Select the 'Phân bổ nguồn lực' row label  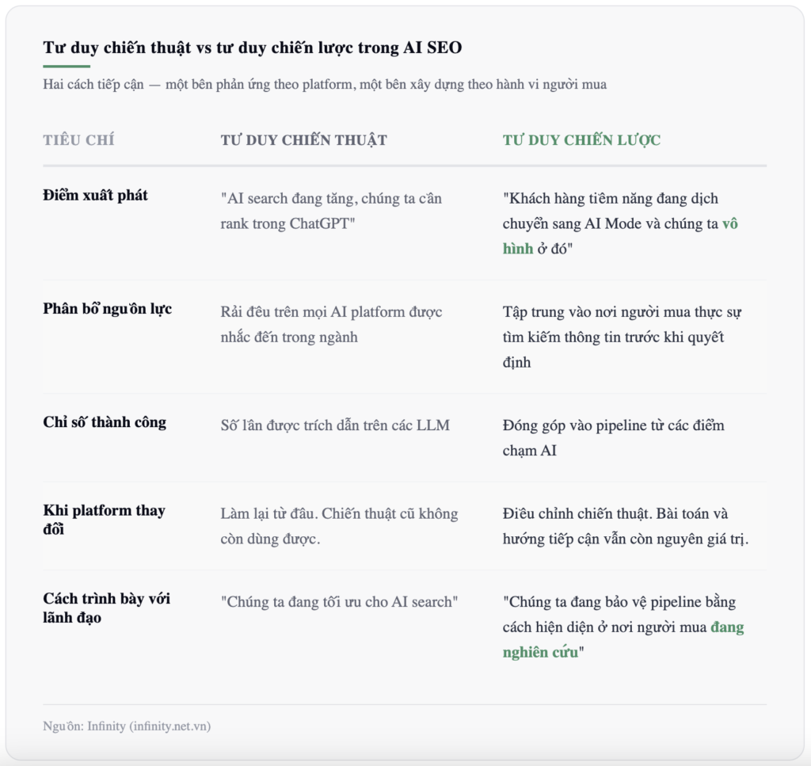coord(107,309)
